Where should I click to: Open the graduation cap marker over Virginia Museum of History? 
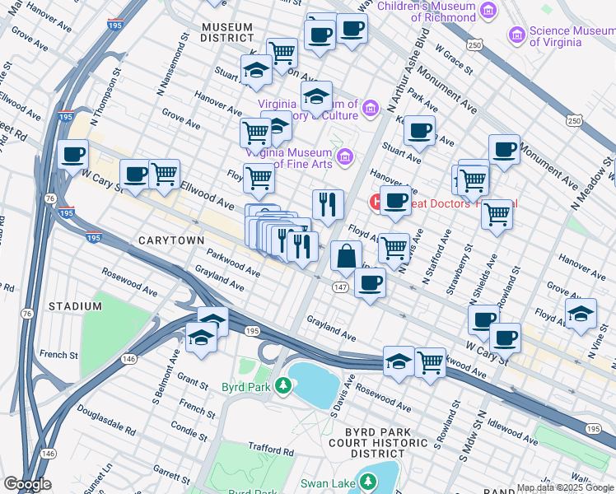pyautogui.click(x=316, y=97)
